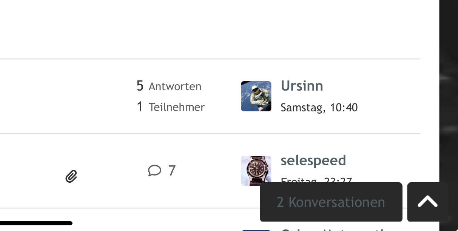This screenshot has width=458, height=231.
Task: Open selespeed's user profile link
Action: [313, 160]
